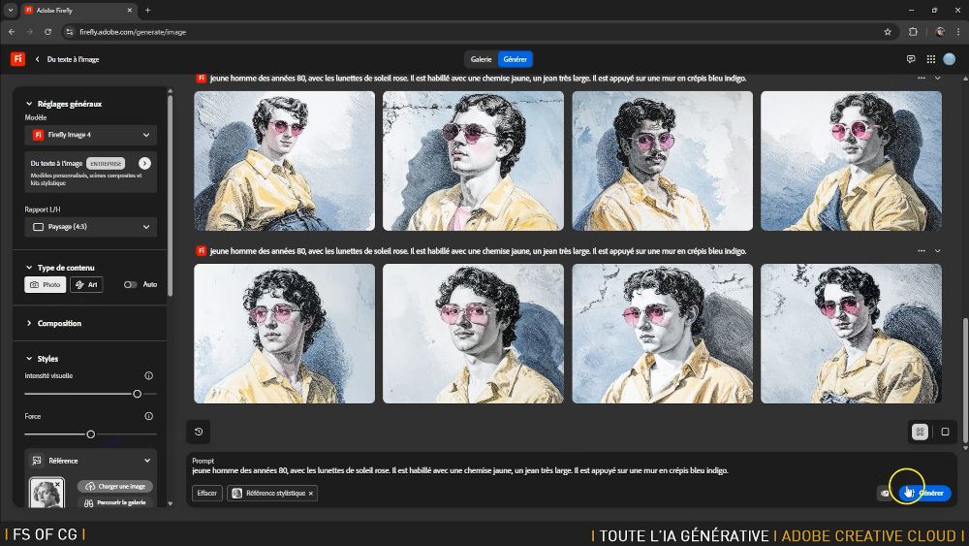
Task: Click Charger une image button
Action: [115, 487]
